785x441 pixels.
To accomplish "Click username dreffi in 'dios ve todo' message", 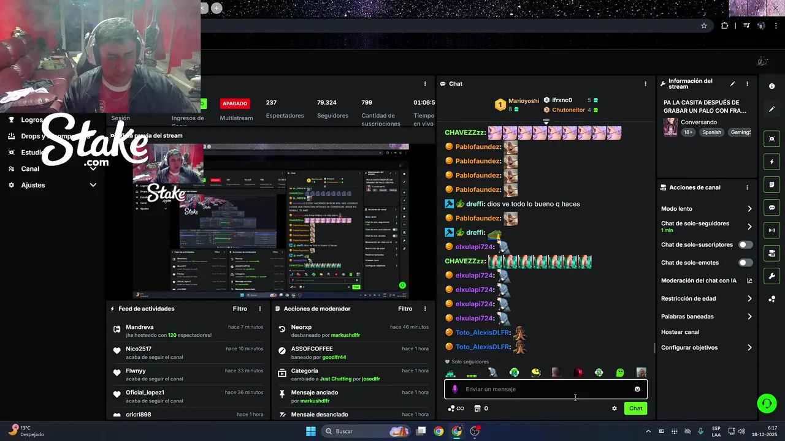I will point(475,204).
